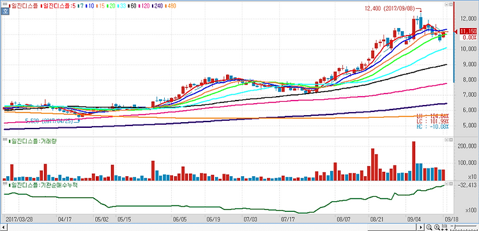Viewport: 479px width, 231px height.
Task: Click the LC : 101.99% text
Action: pyautogui.click(x=433, y=121)
